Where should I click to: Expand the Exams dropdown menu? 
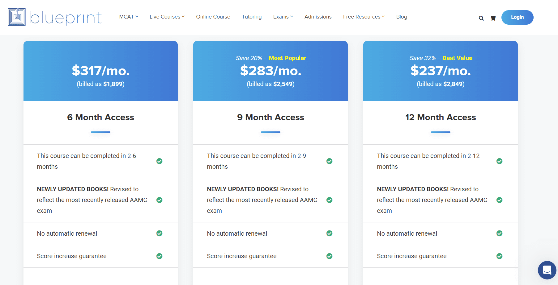pyautogui.click(x=283, y=17)
